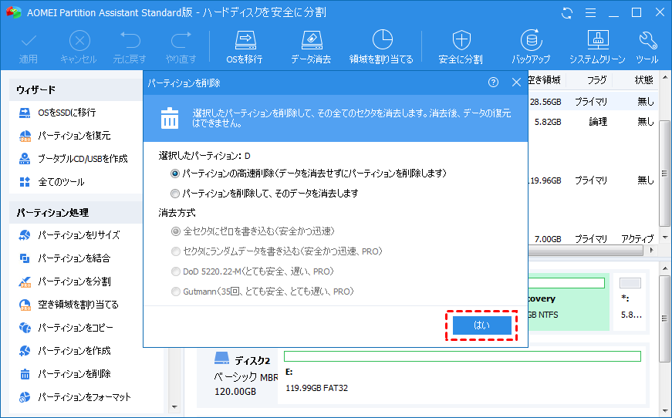Image resolution: width=672 pixels, height=418 pixels.
Task: Choose パーティションを結合 in sidebar
Action: (x=65, y=258)
